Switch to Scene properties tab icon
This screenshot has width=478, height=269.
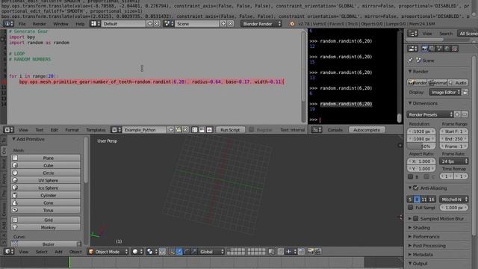pyautogui.click(x=440, y=49)
